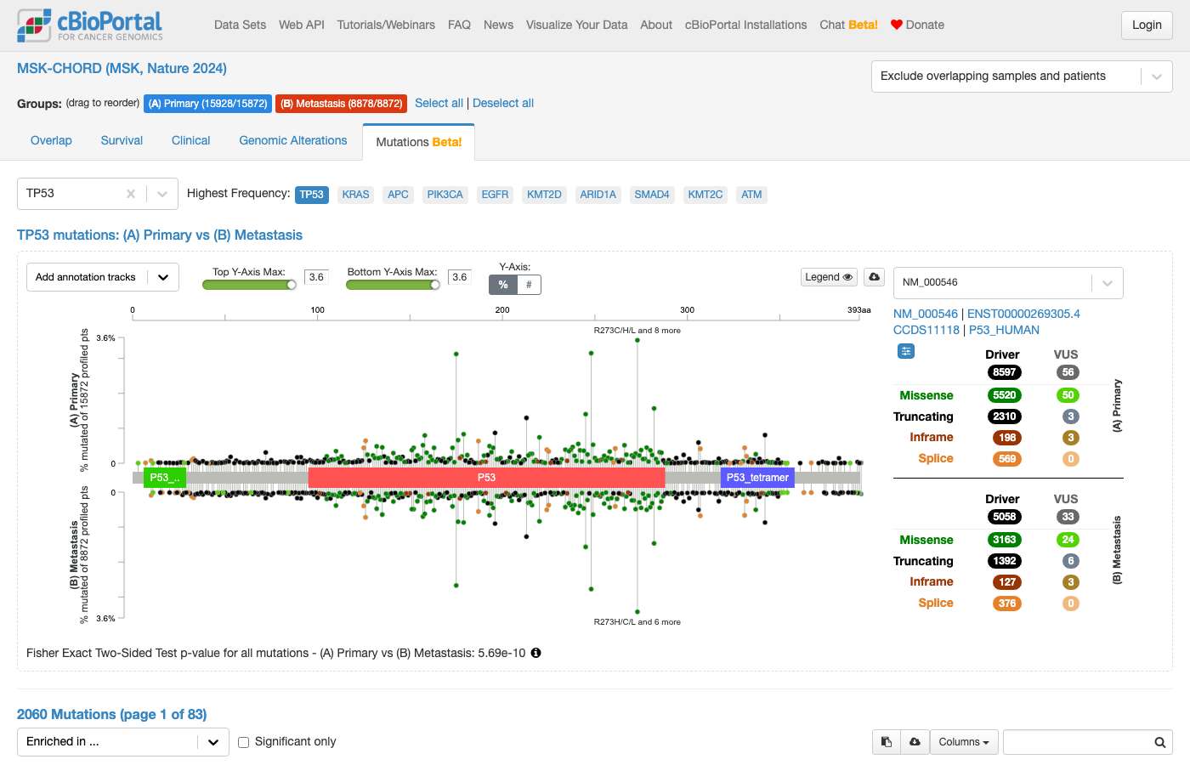
Task: Toggle group (B) Metastasis
Action: click(x=341, y=104)
